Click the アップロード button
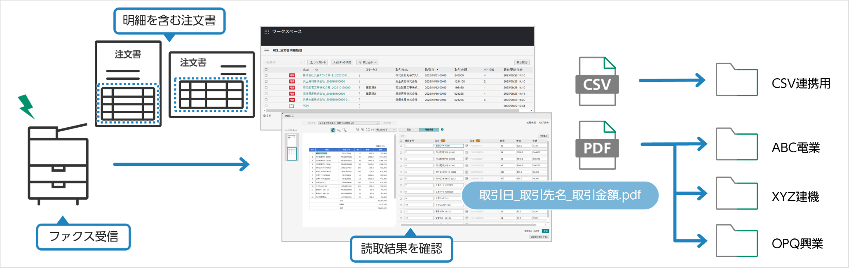This screenshot has width=849, height=268. (318, 63)
